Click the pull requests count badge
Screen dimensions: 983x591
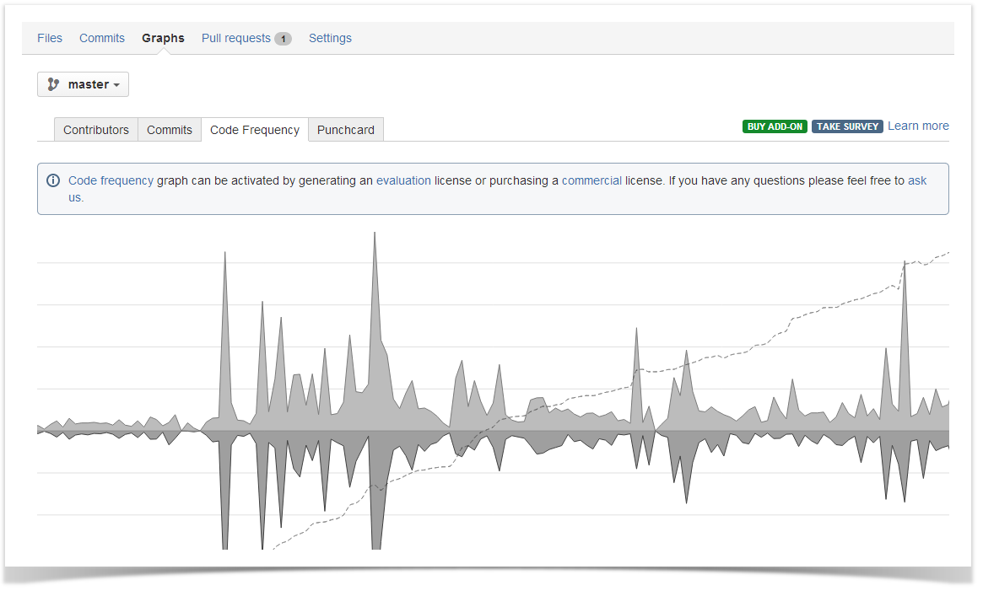[x=283, y=39]
